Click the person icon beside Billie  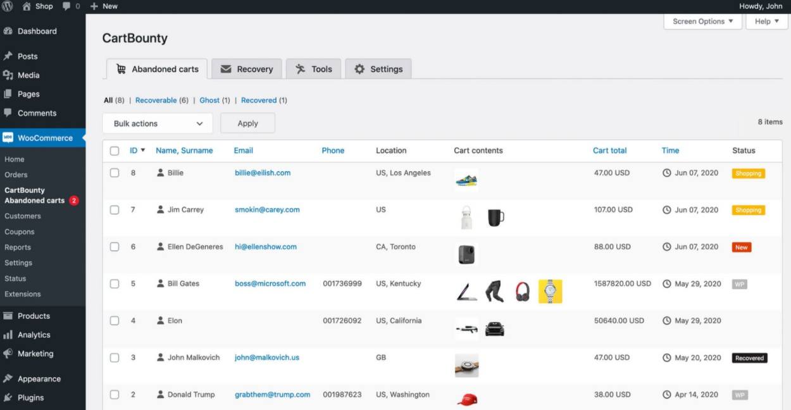coord(161,172)
